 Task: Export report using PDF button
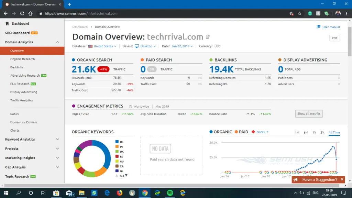[334, 38]
